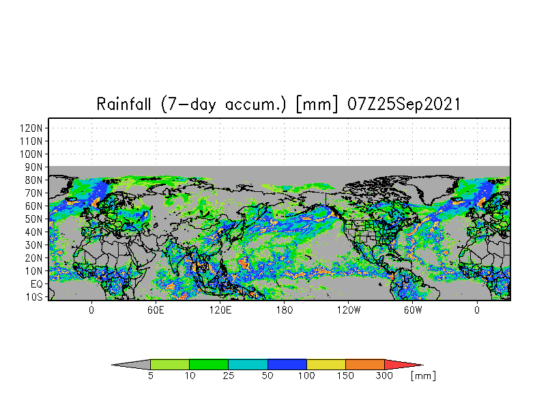Viewport: 535px width, 418px height.
Task: Click colorbar value label 10
Action: pyautogui.click(x=190, y=376)
